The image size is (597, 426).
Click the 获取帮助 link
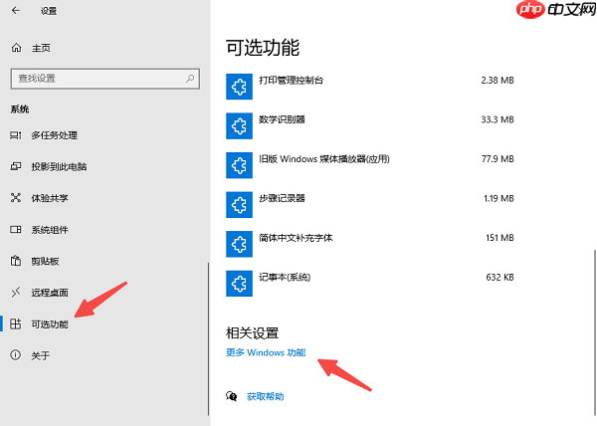266,396
